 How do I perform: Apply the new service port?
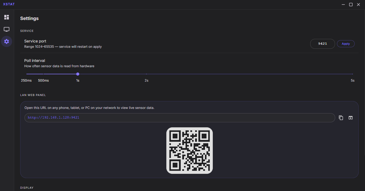click(346, 43)
